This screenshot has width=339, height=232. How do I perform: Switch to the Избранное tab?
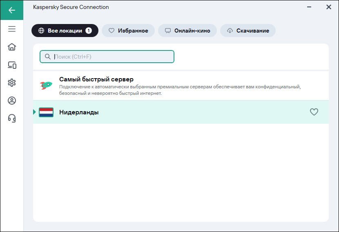pyautogui.click(x=128, y=31)
